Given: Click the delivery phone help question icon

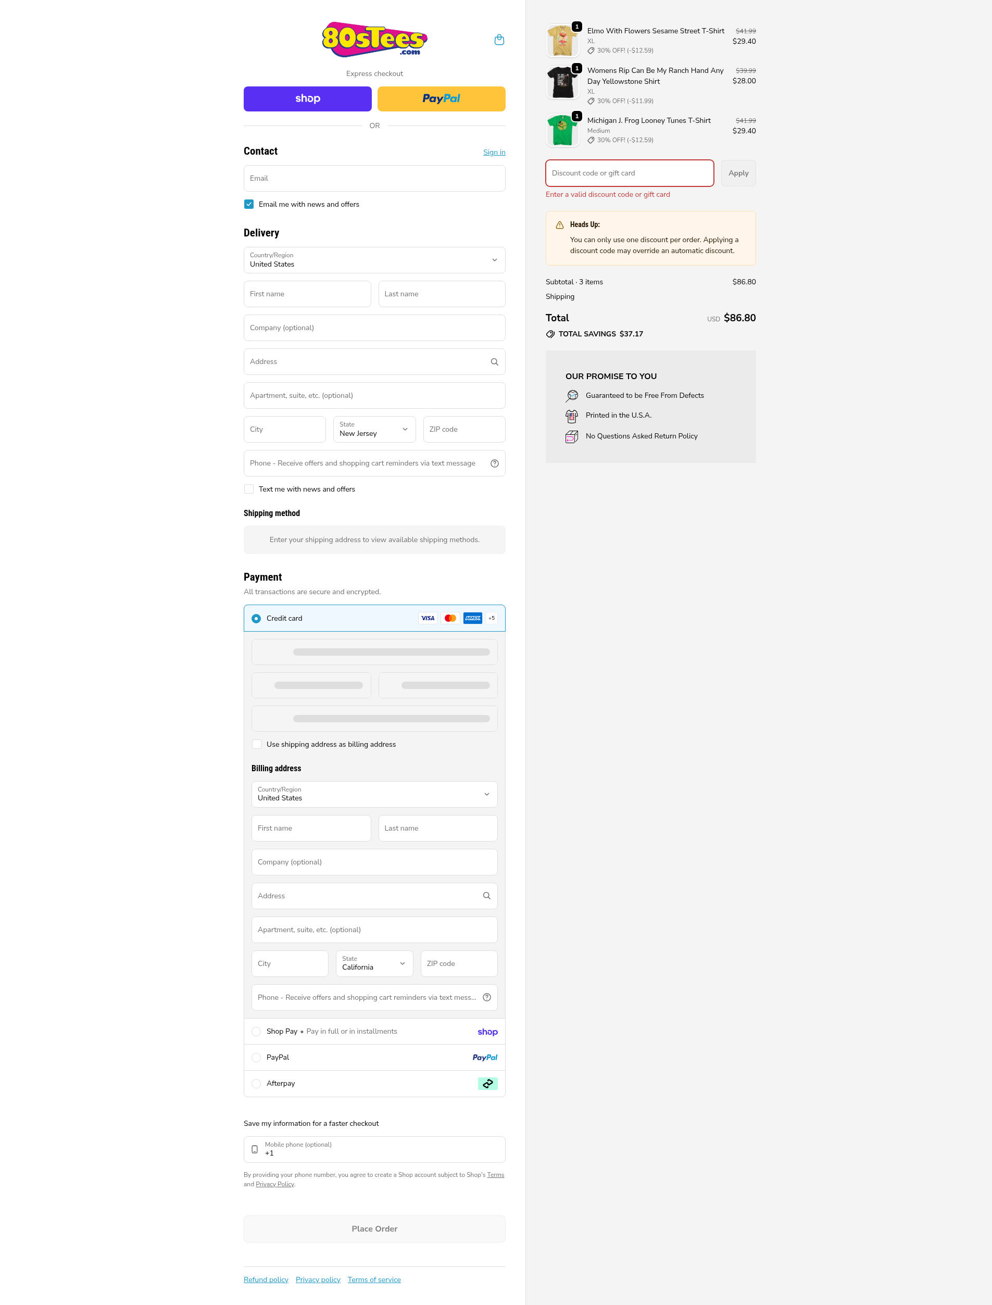Looking at the screenshot, I should click(x=494, y=463).
